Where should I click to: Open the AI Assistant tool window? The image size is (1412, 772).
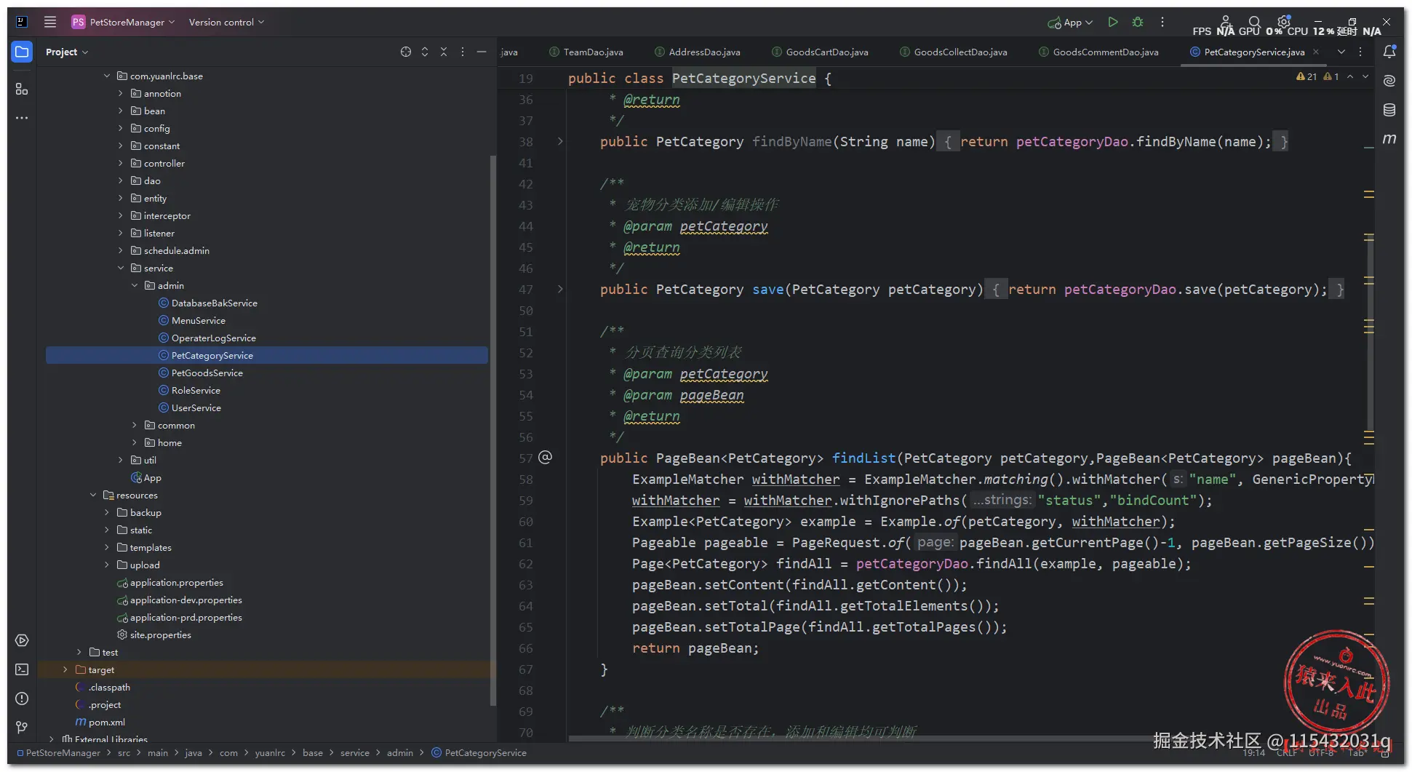click(x=1389, y=81)
